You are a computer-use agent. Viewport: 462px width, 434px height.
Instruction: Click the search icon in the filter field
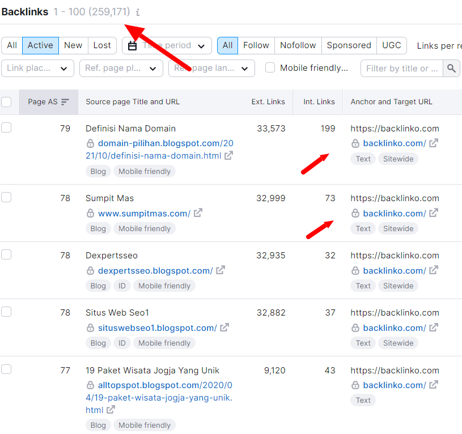pos(451,68)
